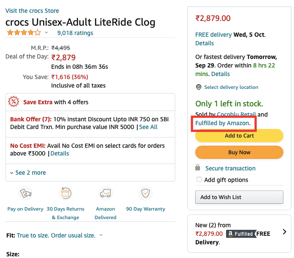This screenshot has height=258, width=294.
Task: Click the Fulfilled by Amazon link
Action: 222,123
